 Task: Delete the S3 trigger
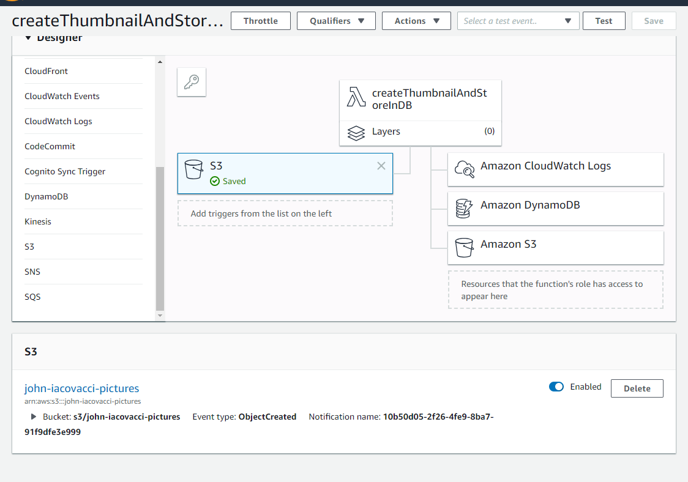[637, 388]
